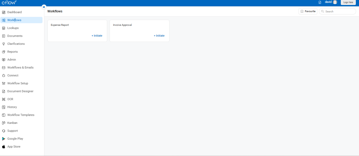359x156 pixels.
Task: Open the Expense Report card title
Action: 60,25
